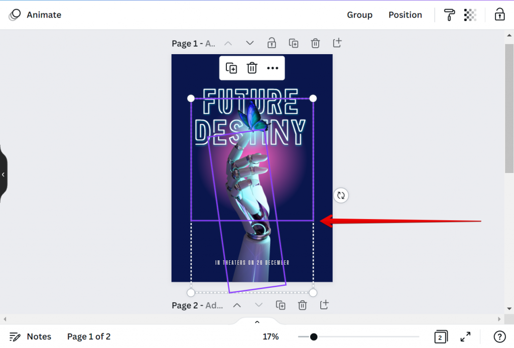Click the zoom slider knob
The height and width of the screenshot is (348, 514).
314,336
